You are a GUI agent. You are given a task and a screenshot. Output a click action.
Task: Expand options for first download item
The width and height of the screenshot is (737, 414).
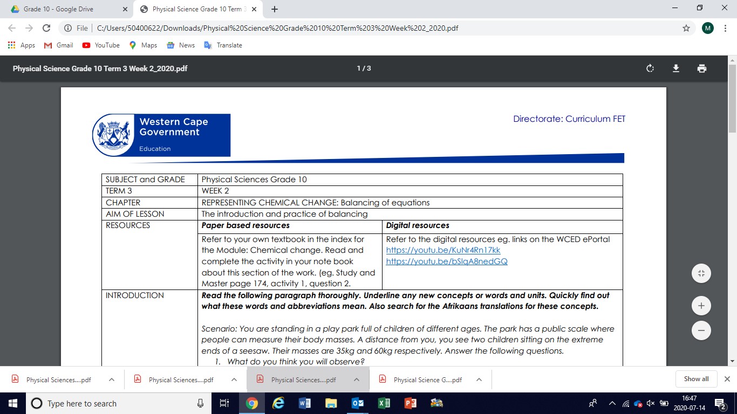(x=112, y=379)
